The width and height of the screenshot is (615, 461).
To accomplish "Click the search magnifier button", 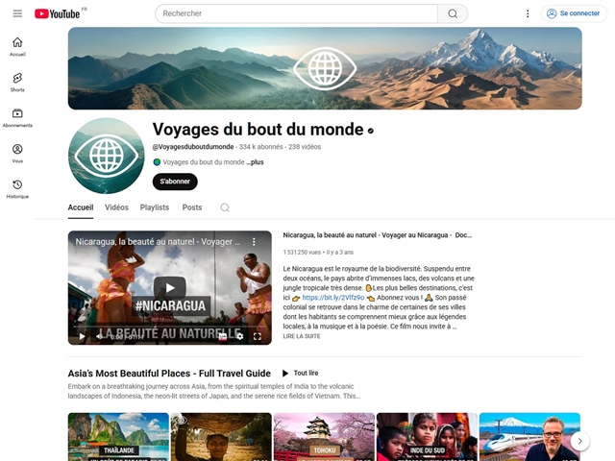I will point(453,13).
